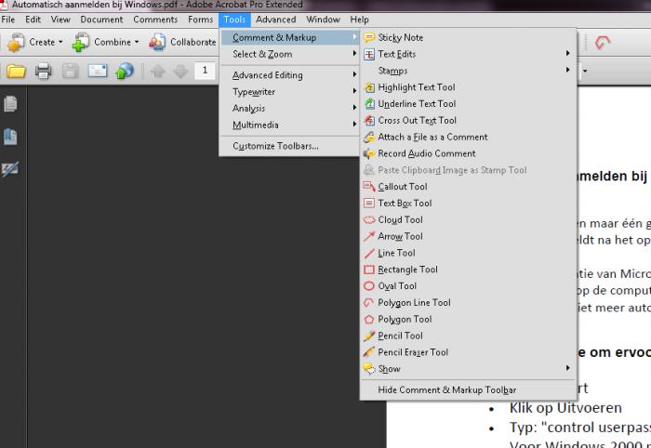Open the Signatures navigation panel icon
Screen dimensions: 651x448
click(x=10, y=169)
